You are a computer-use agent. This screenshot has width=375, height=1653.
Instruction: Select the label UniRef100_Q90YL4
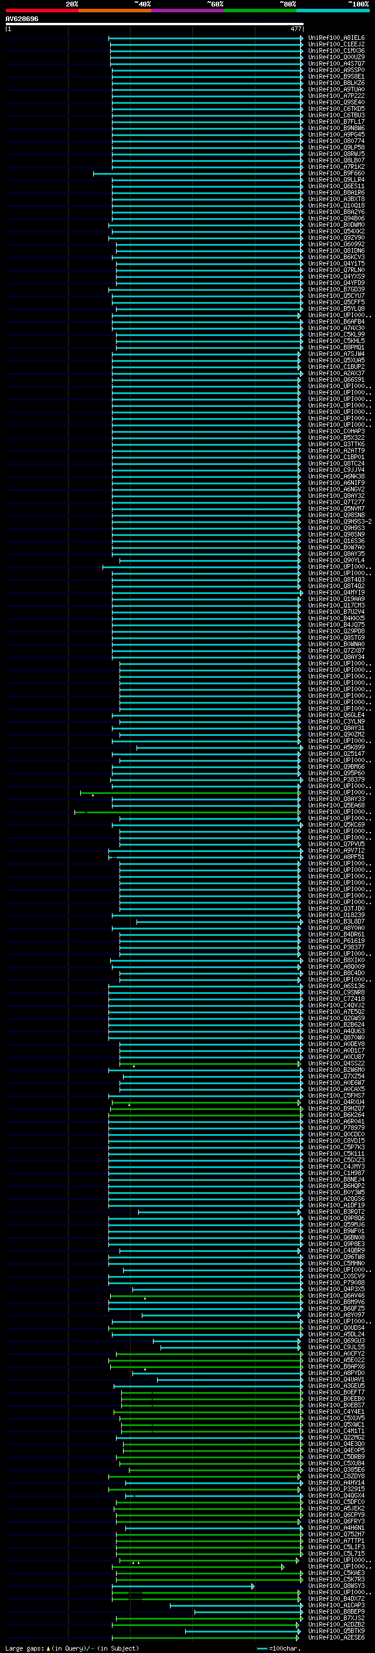pyautogui.click(x=336, y=560)
